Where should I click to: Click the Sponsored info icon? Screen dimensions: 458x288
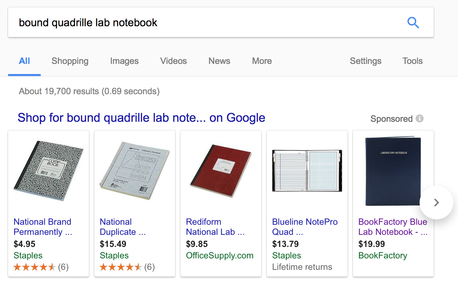pos(420,118)
